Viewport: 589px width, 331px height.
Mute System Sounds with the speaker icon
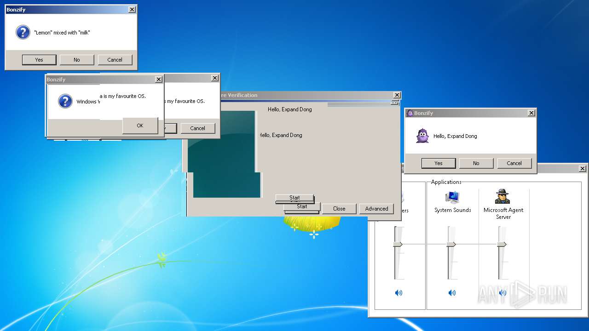[452, 293]
